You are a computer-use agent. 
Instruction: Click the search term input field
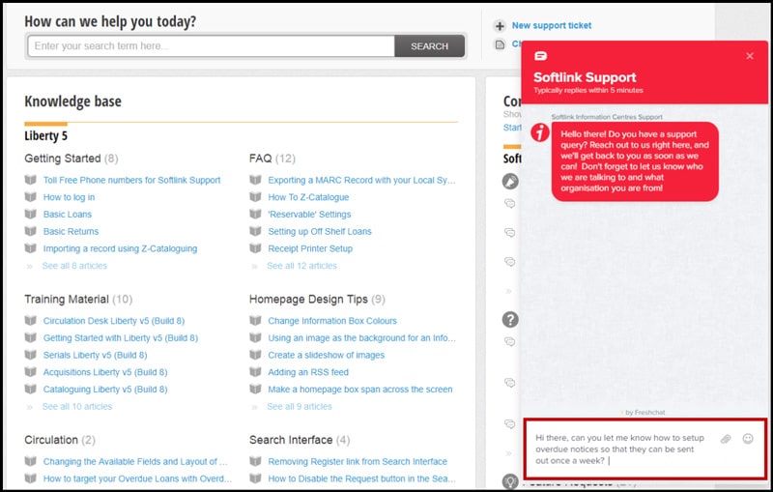tap(211, 45)
